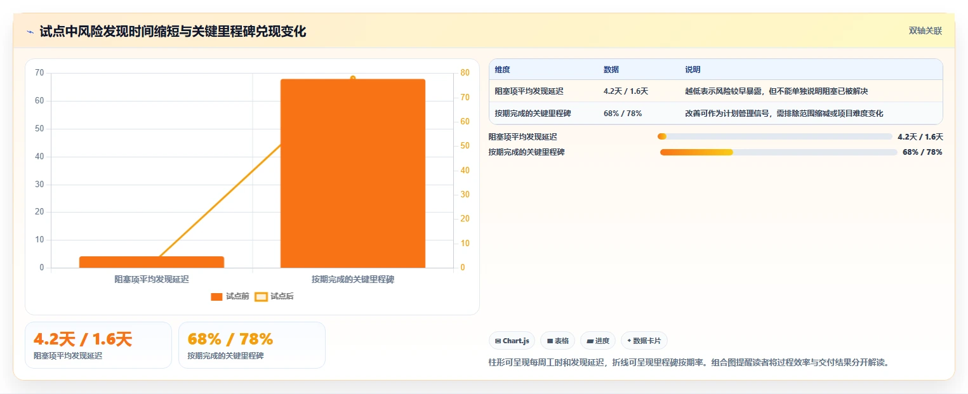Click the 双轴关联 label in the header
The height and width of the screenshot is (394, 968).
925,30
